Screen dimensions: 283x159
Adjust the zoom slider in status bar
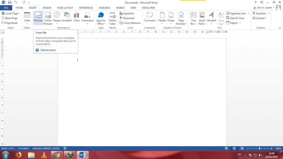pyautogui.click(x=259, y=149)
